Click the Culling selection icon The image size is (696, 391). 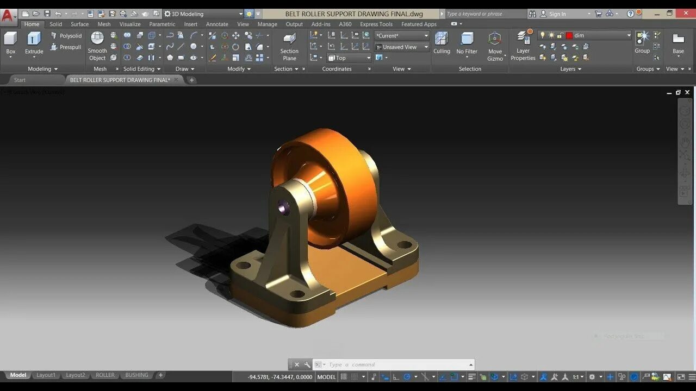pos(442,43)
